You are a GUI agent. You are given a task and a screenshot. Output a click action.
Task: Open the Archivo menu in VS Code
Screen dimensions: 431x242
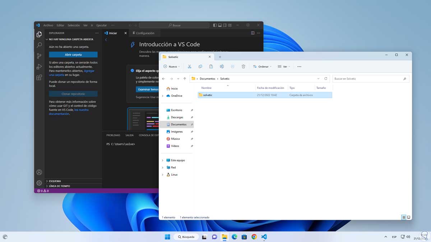point(48,25)
